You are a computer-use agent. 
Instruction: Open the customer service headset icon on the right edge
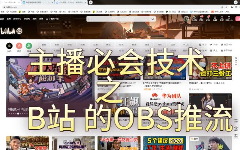(236, 128)
